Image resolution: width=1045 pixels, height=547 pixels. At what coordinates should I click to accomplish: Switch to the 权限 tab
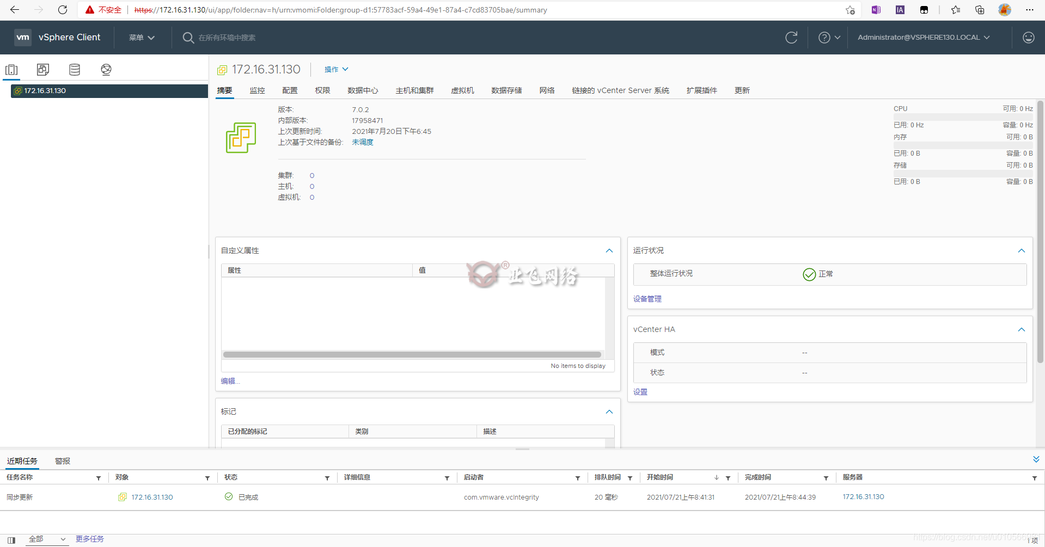pos(322,90)
